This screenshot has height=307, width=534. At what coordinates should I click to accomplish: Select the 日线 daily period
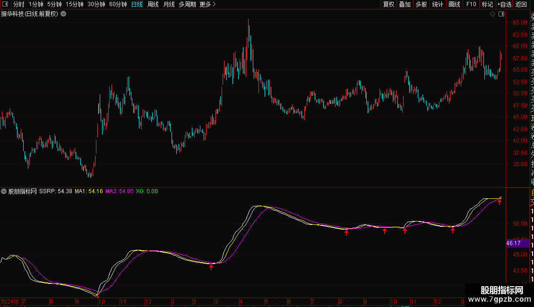tap(137, 4)
